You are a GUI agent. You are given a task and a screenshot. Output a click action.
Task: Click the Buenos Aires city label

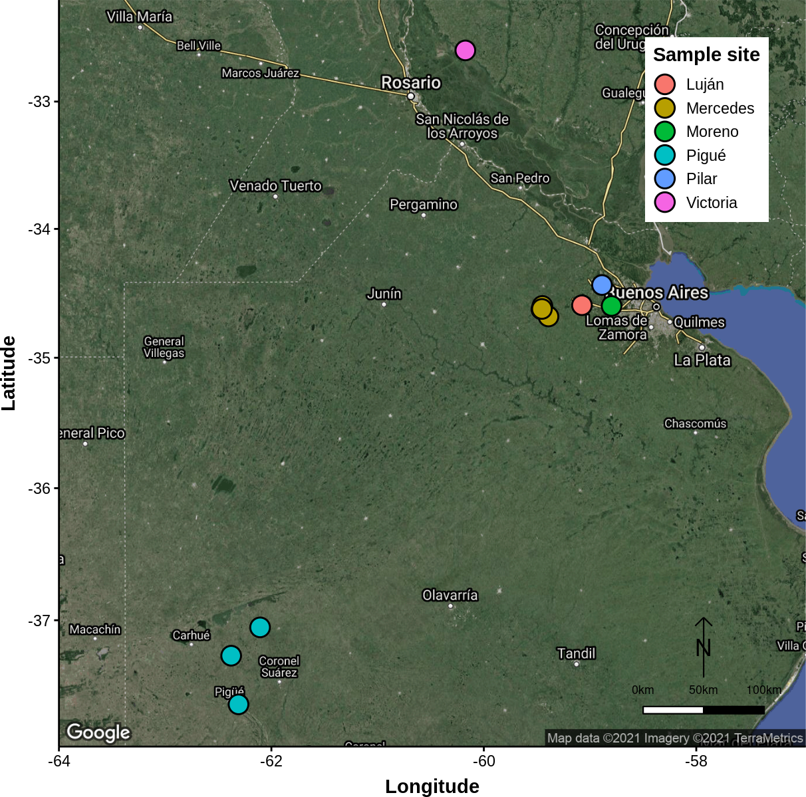pyautogui.click(x=658, y=292)
